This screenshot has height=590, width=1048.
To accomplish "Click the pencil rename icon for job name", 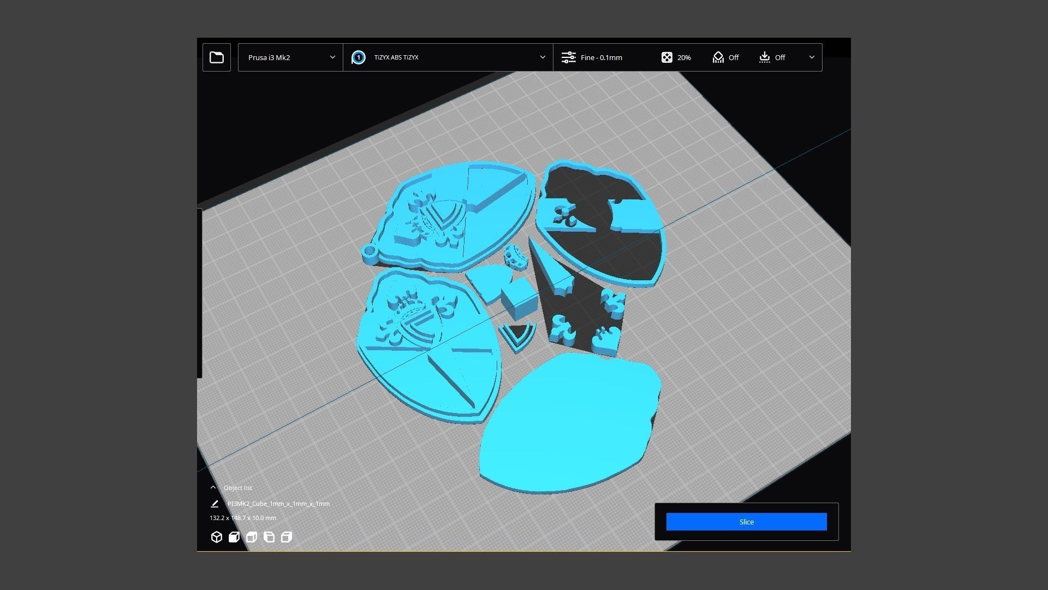I will (215, 504).
